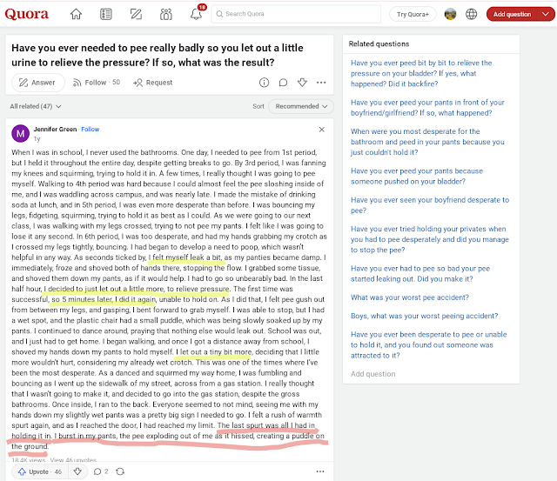Open the Recommended sort dropdown
557x481 pixels.
(301, 106)
